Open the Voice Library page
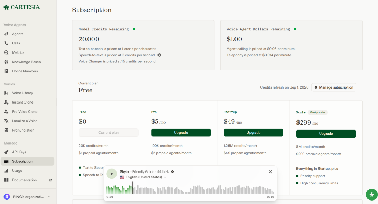Viewport: 378px width, 204px height. (x=28, y=93)
